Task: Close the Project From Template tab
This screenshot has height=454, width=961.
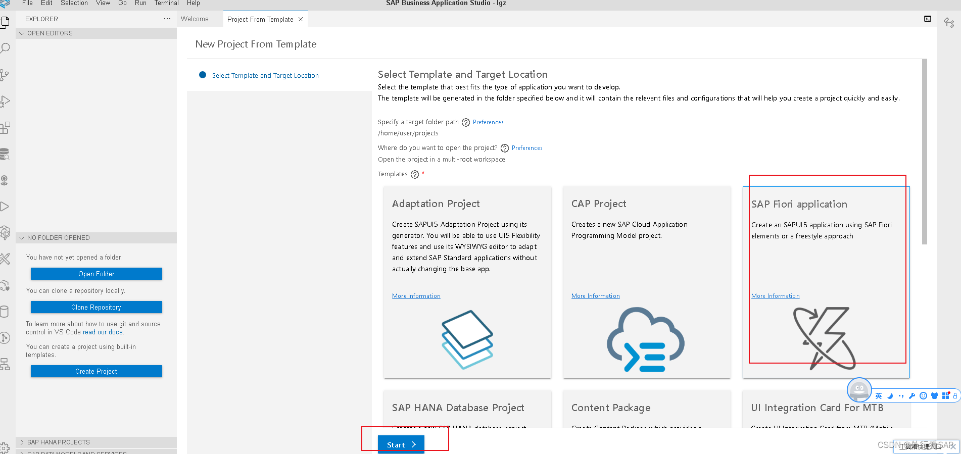Action: tap(301, 19)
